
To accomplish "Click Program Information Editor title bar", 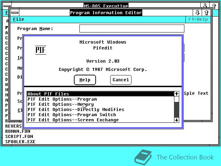I will tap(106, 13).
